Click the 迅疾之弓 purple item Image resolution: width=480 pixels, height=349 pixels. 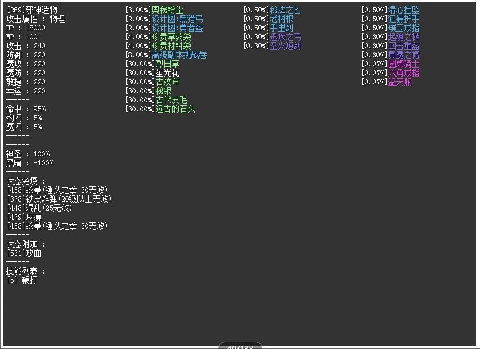285,37
